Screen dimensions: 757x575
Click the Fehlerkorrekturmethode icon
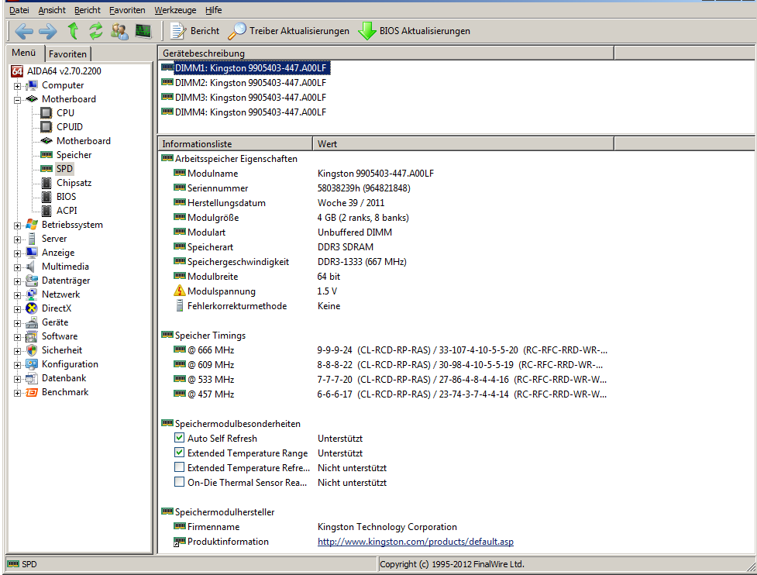pos(180,306)
